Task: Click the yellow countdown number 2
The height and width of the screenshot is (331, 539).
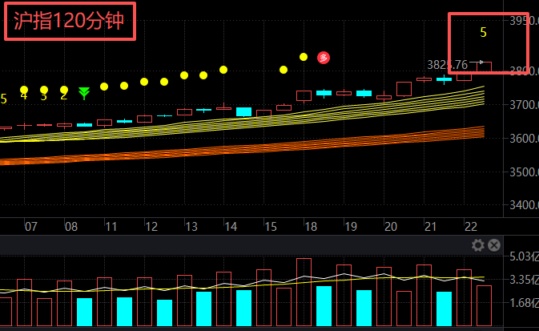Action: (64, 95)
